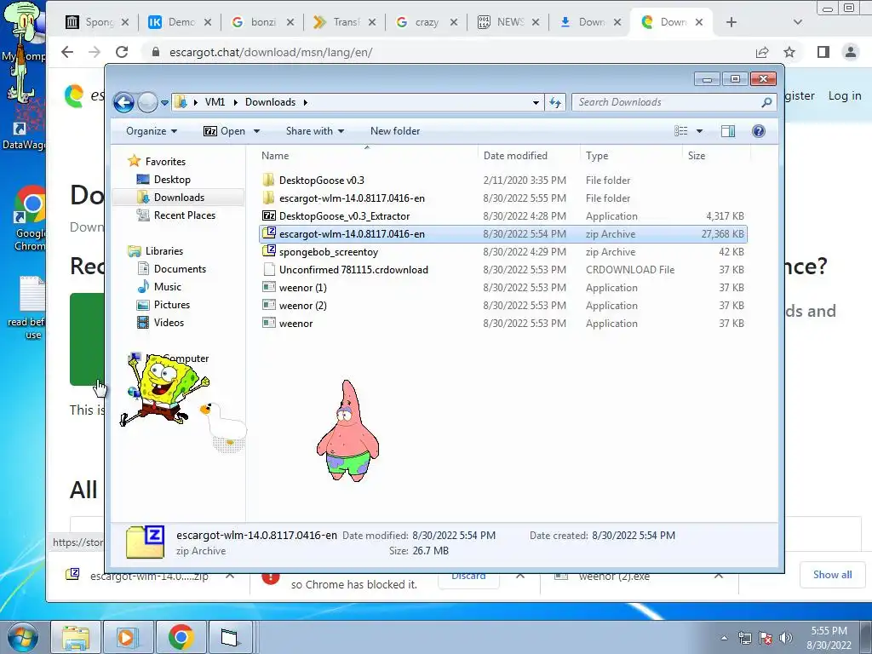Click Explorer forward navigation button
This screenshot has width=872, height=654.
click(x=147, y=102)
